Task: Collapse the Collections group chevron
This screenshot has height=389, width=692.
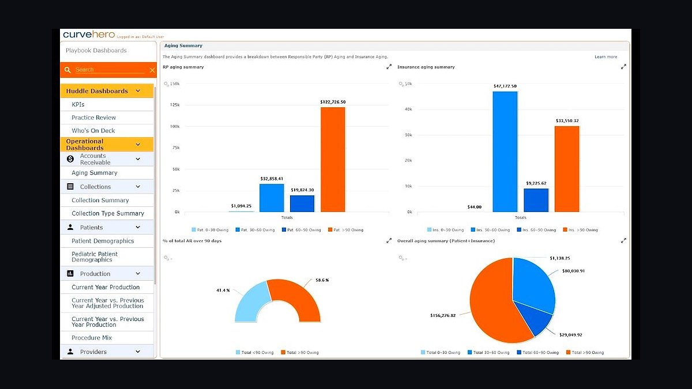Action: pyautogui.click(x=138, y=187)
